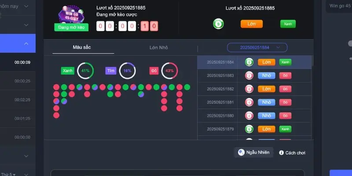352x176 pixels.
Task: Switch to the Màu sắc tab
Action: tap(83, 47)
